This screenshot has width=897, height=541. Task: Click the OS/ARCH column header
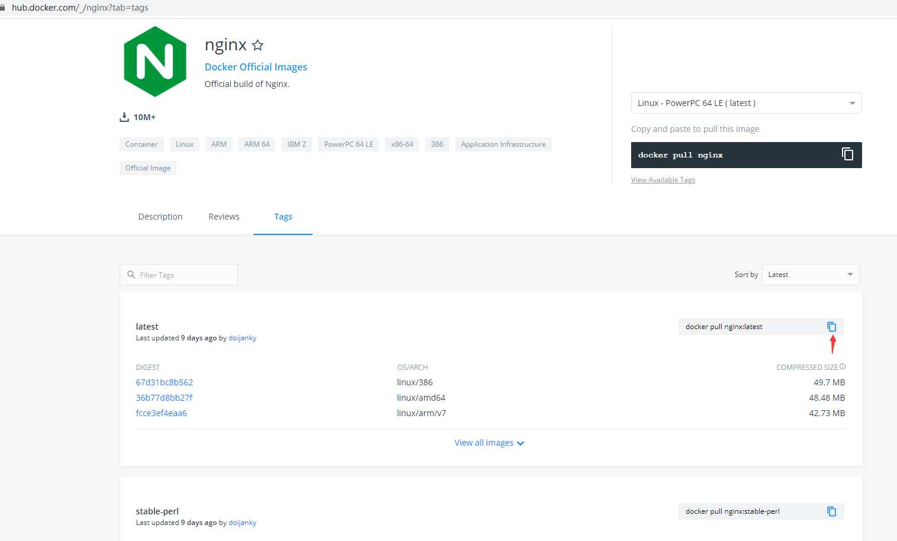tap(413, 368)
